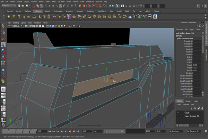Open the Edit Mesh menu
Image resolution: width=208 pixels, height=139 pixels.
pyautogui.click(x=61, y=1)
